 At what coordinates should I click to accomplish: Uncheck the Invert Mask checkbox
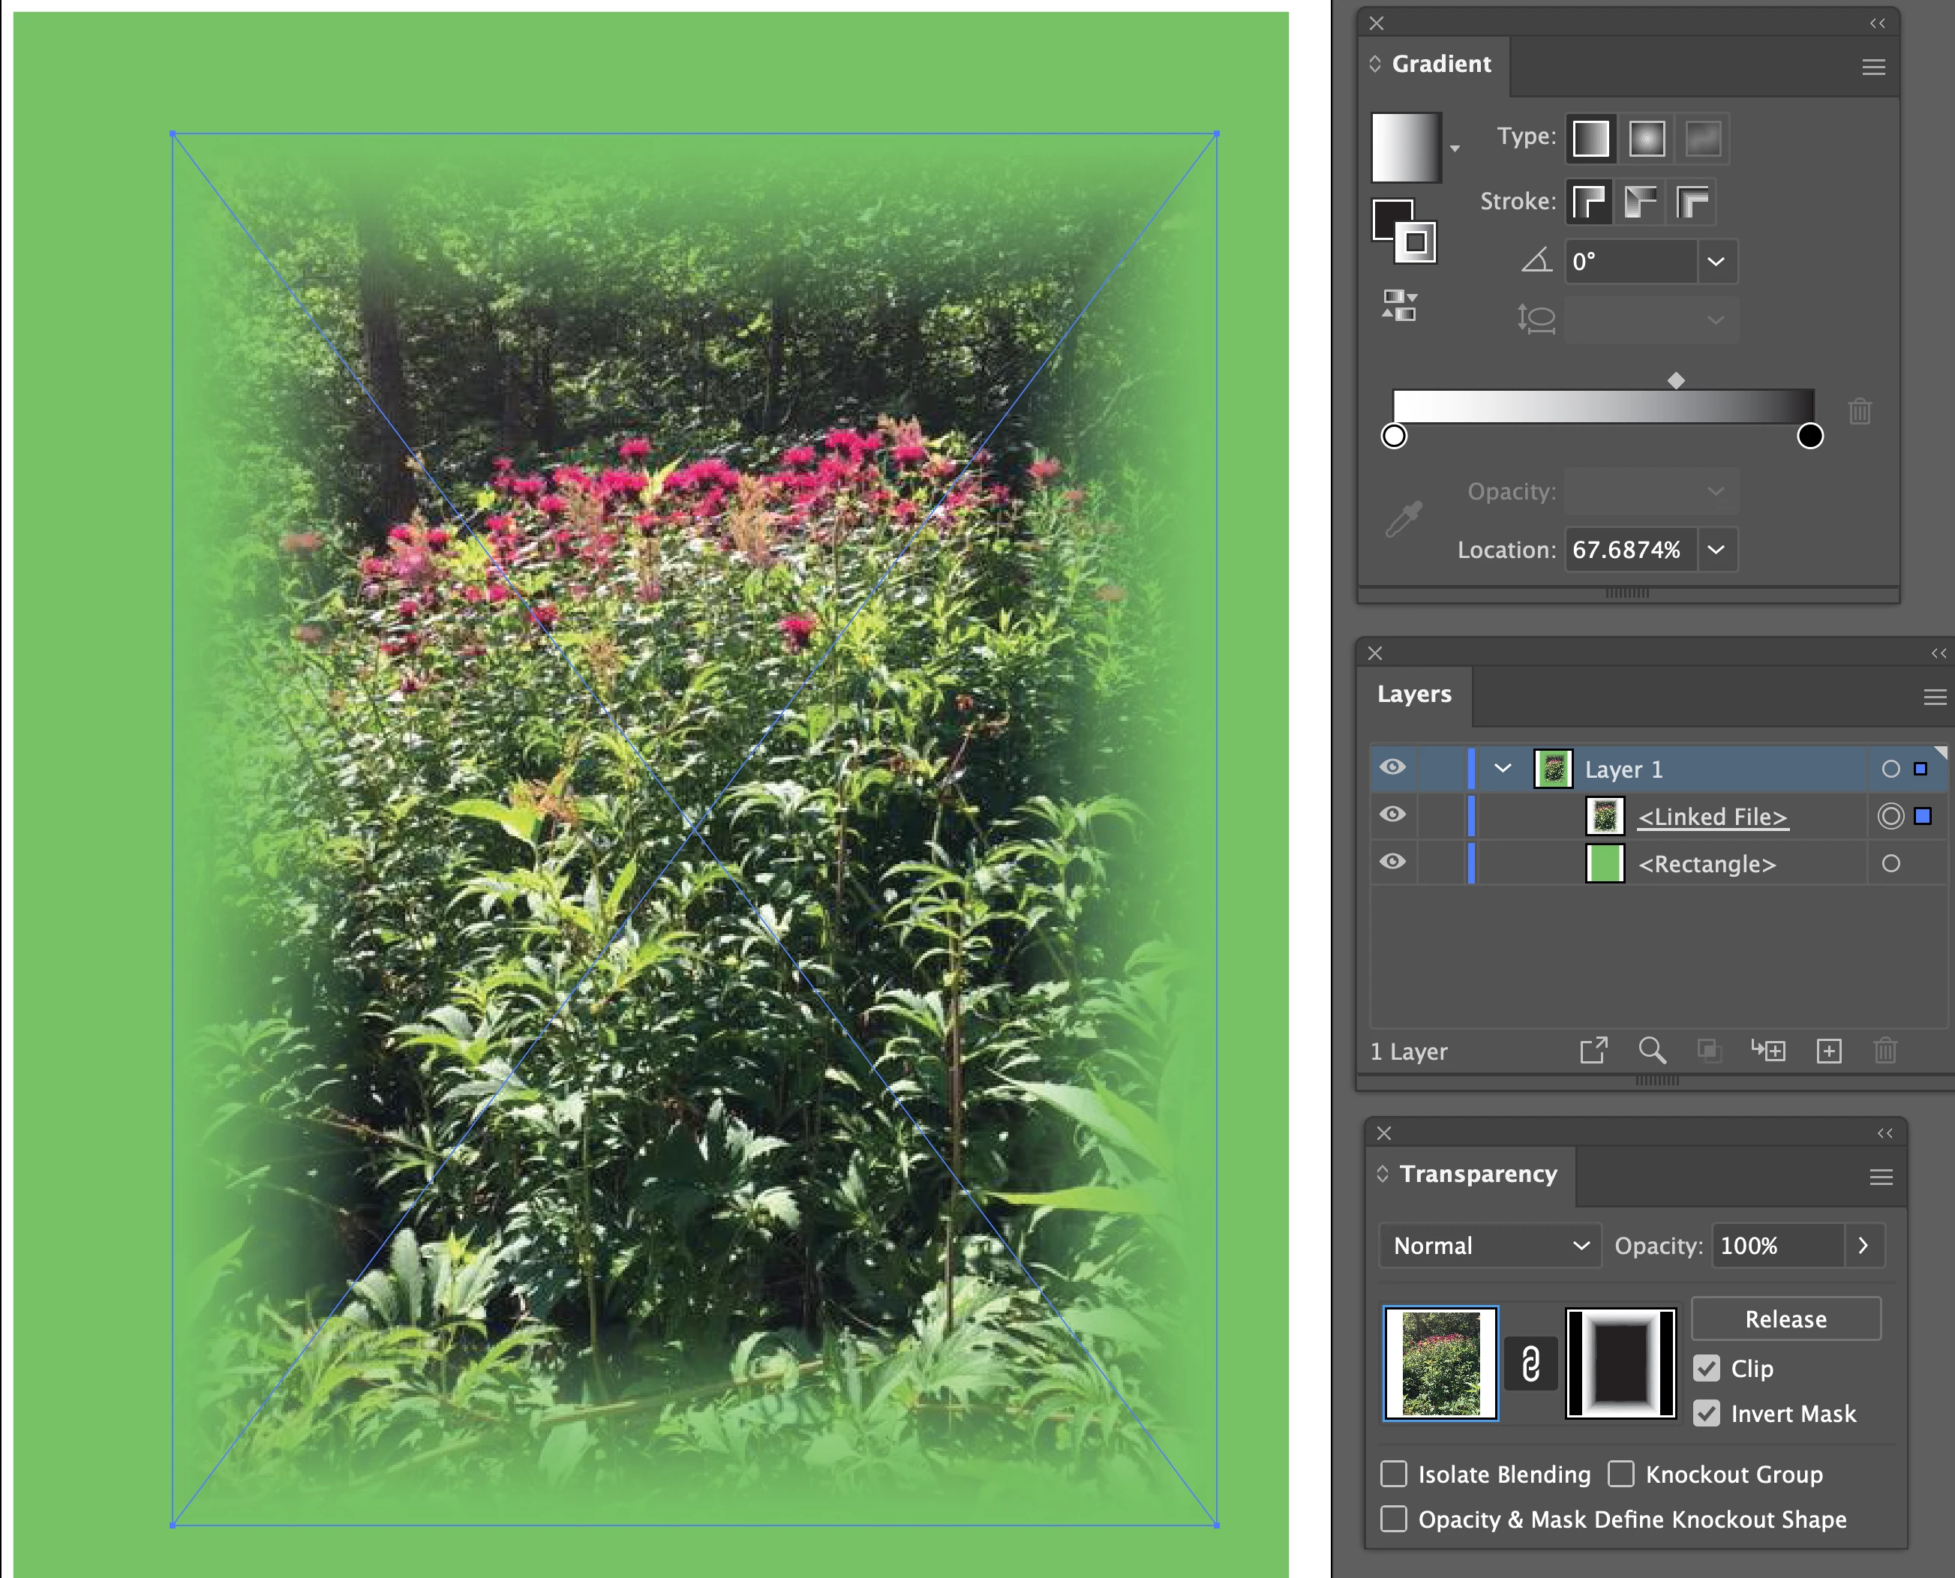1707,1414
